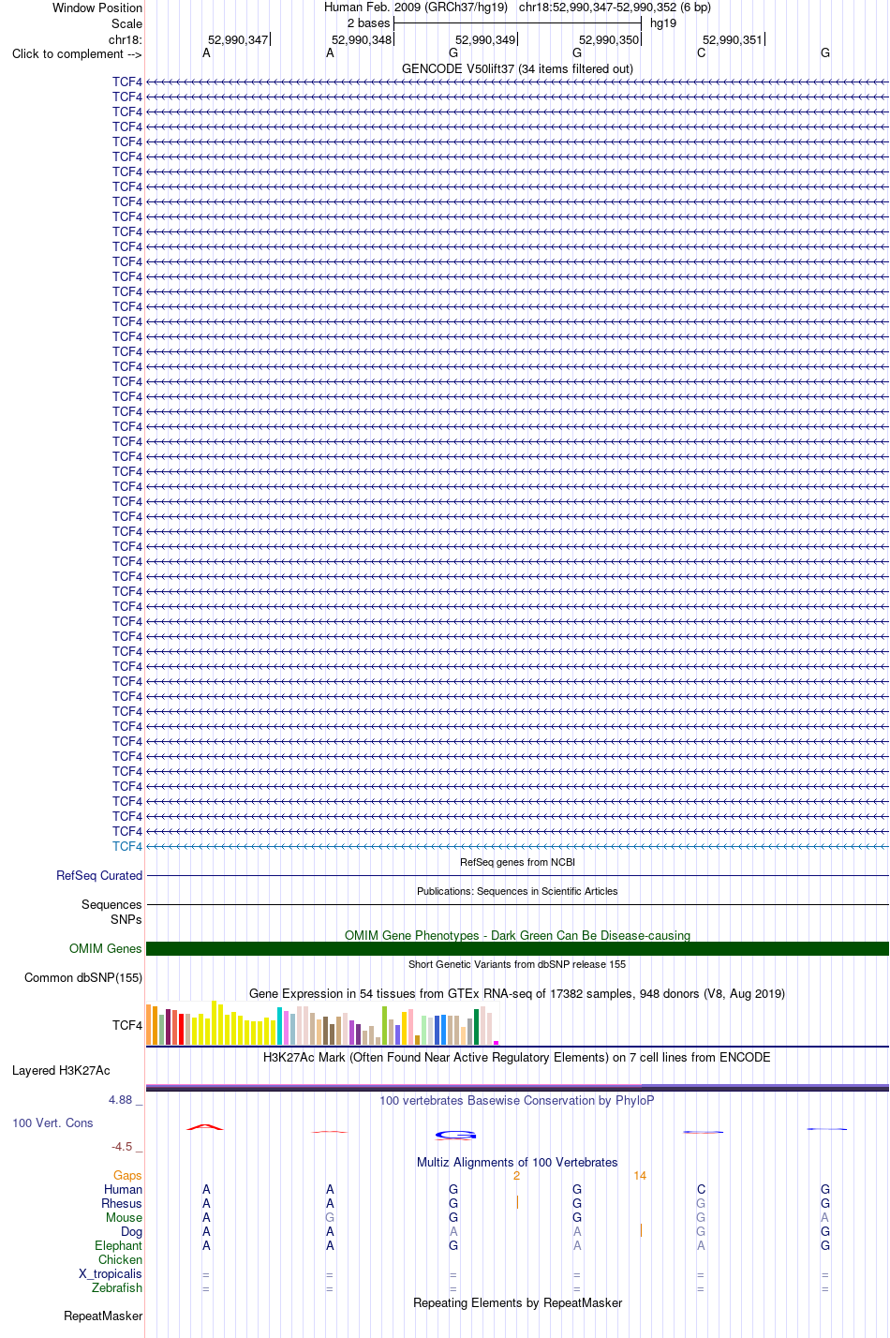Click the 'OMIM Genes' label
The image size is (890, 1338).
click(x=106, y=949)
